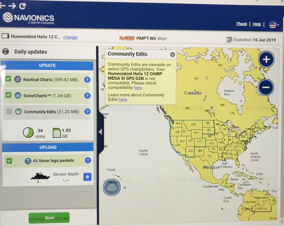
Task: Open help for SonarCharts
Action: click(x=87, y=96)
